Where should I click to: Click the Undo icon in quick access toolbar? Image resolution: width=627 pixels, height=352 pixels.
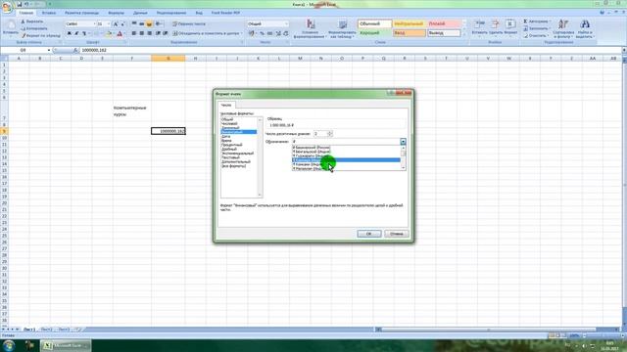[x=26, y=4]
